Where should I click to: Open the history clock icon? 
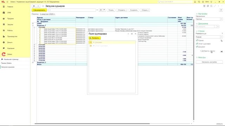click(199, 2)
